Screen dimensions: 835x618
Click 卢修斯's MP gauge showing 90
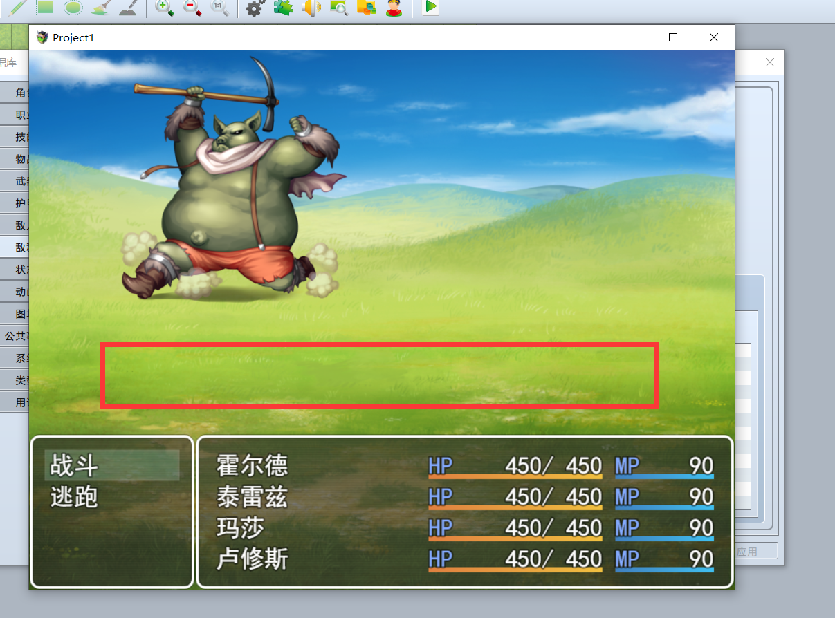pyautogui.click(x=664, y=560)
